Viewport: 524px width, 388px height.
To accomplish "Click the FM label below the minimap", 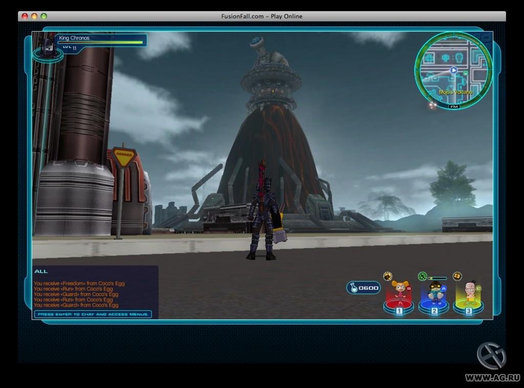I will tap(453, 106).
